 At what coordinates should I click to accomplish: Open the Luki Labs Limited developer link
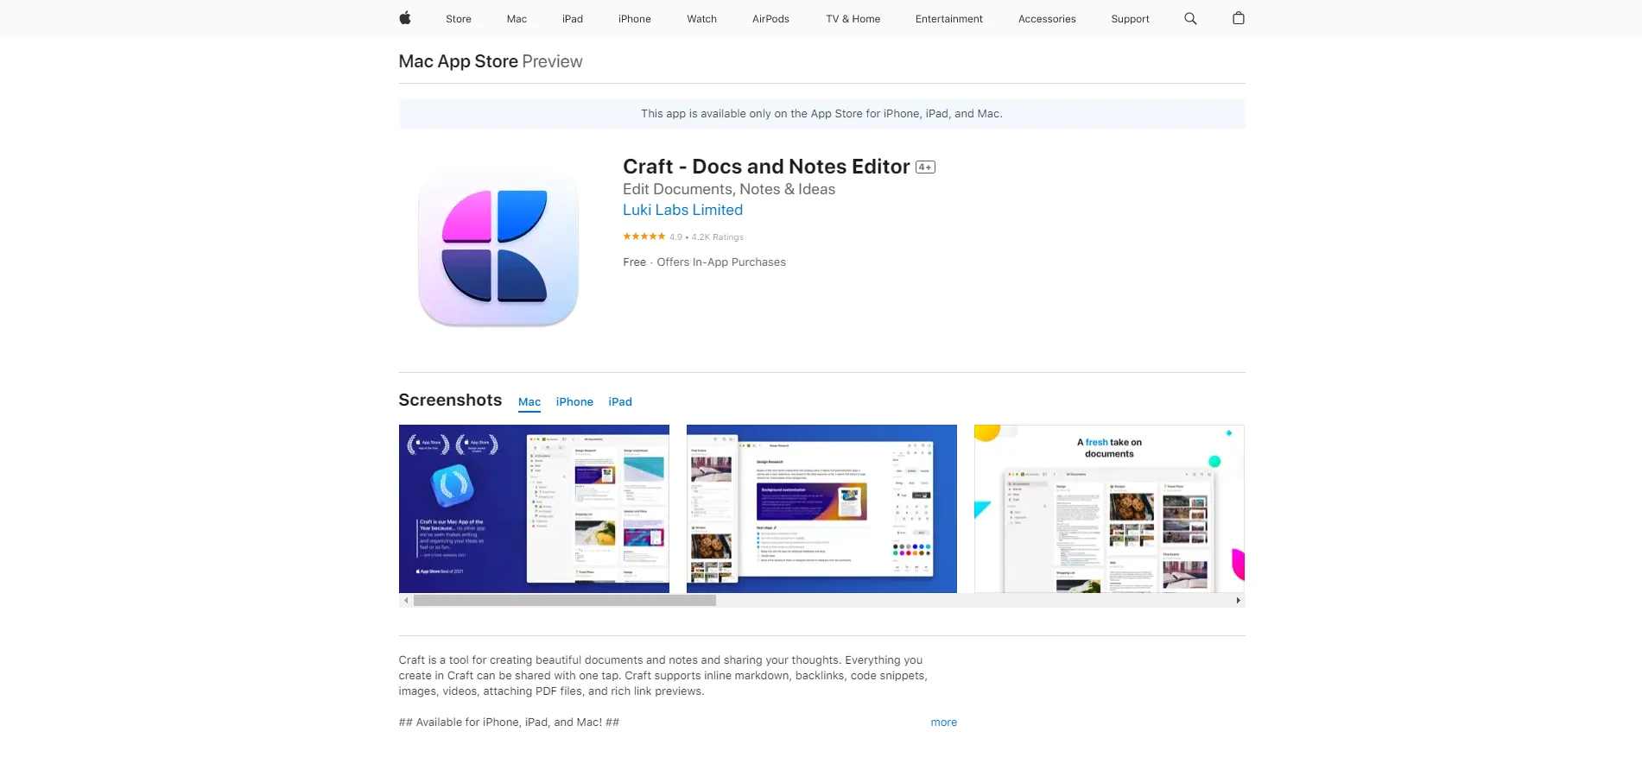682,210
